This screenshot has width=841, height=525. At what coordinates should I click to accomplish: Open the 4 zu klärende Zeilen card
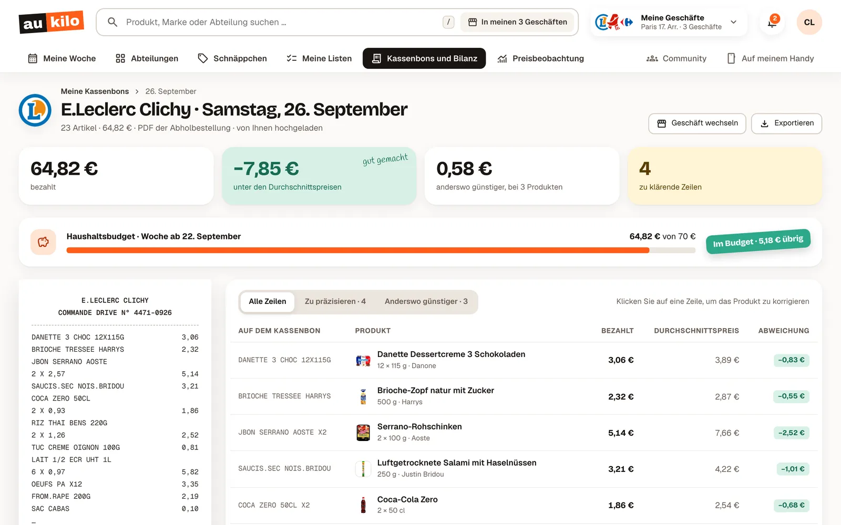[725, 176]
